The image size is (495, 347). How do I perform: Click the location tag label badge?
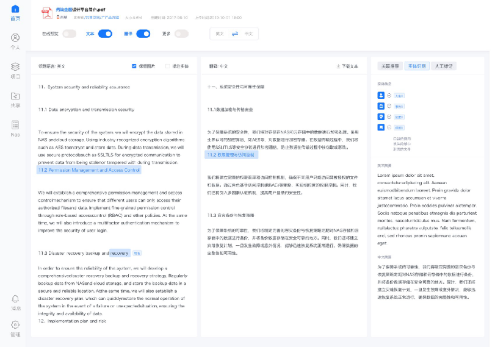(399, 117)
